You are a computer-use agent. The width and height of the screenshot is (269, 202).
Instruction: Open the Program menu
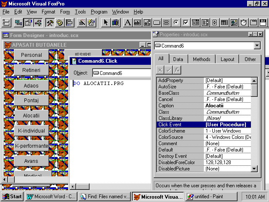[99, 12]
